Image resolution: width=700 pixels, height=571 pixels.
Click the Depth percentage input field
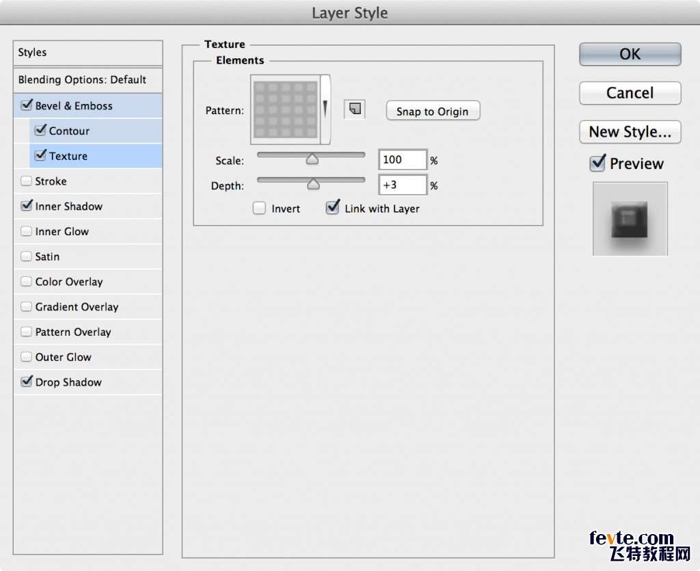[402, 185]
